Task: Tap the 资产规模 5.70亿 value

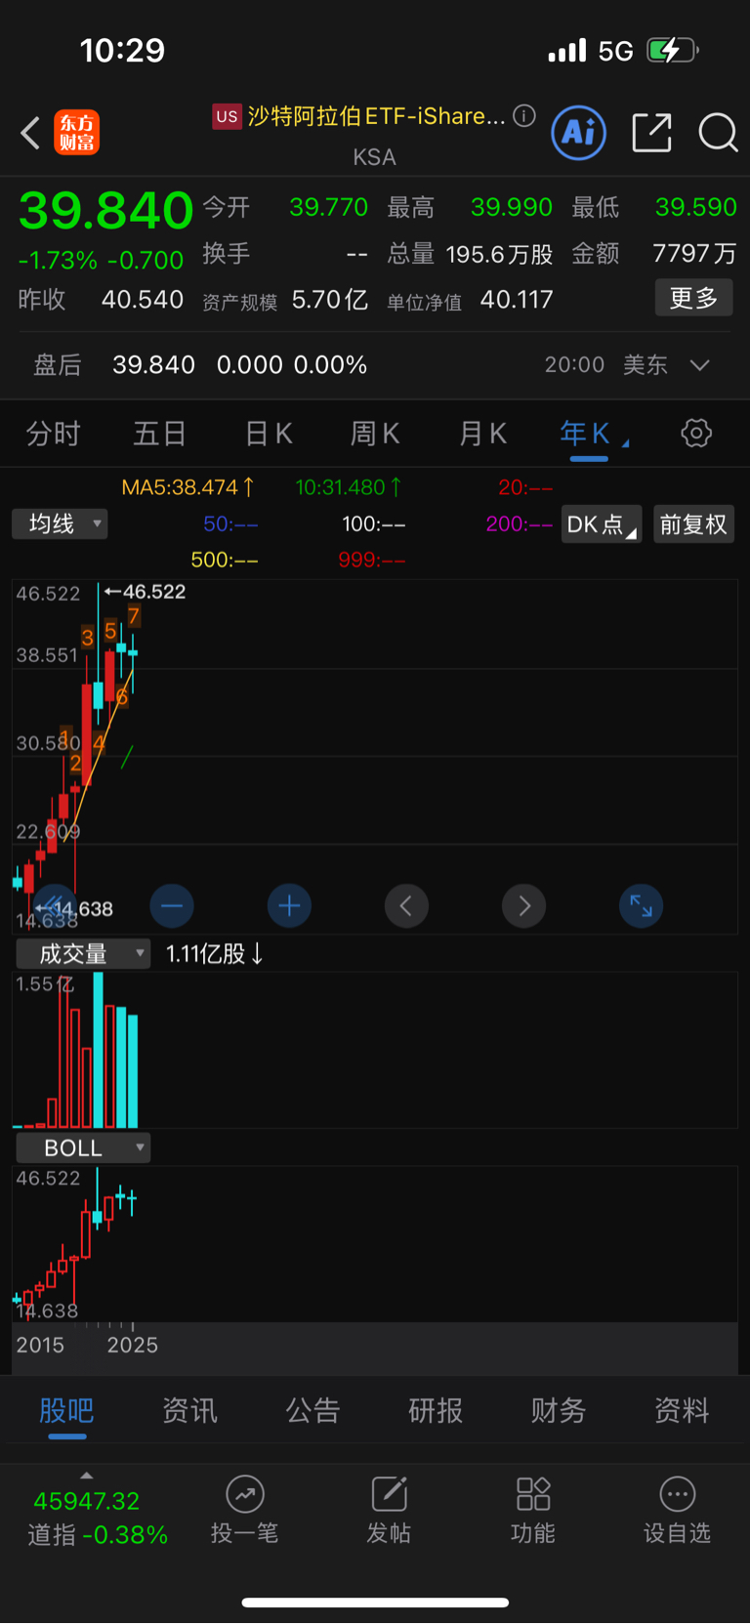Action: [x=285, y=300]
